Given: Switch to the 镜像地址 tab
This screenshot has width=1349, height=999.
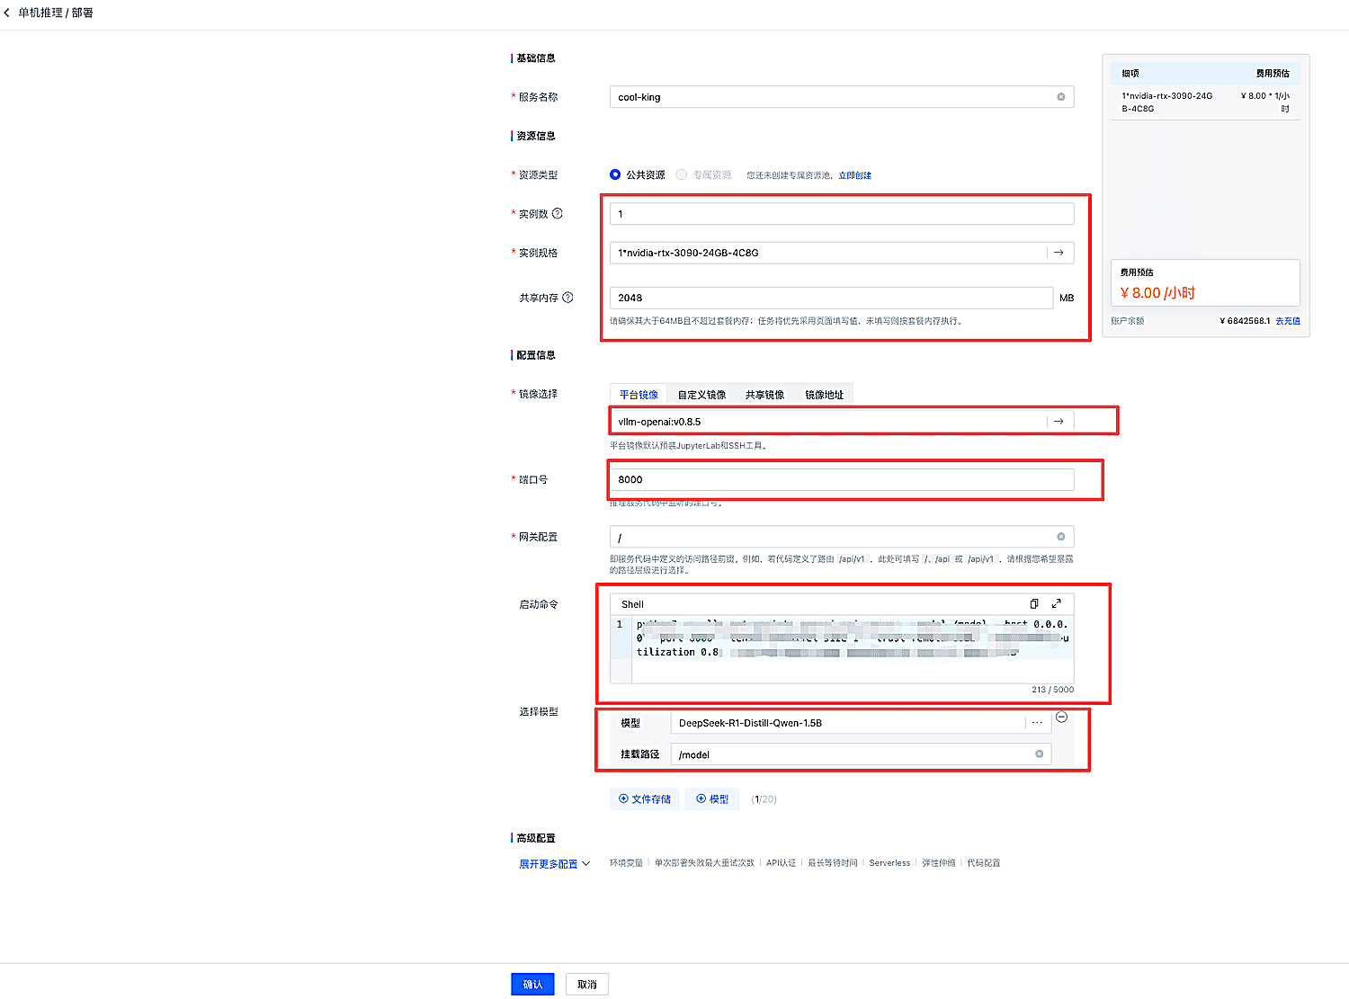Looking at the screenshot, I should pos(824,395).
